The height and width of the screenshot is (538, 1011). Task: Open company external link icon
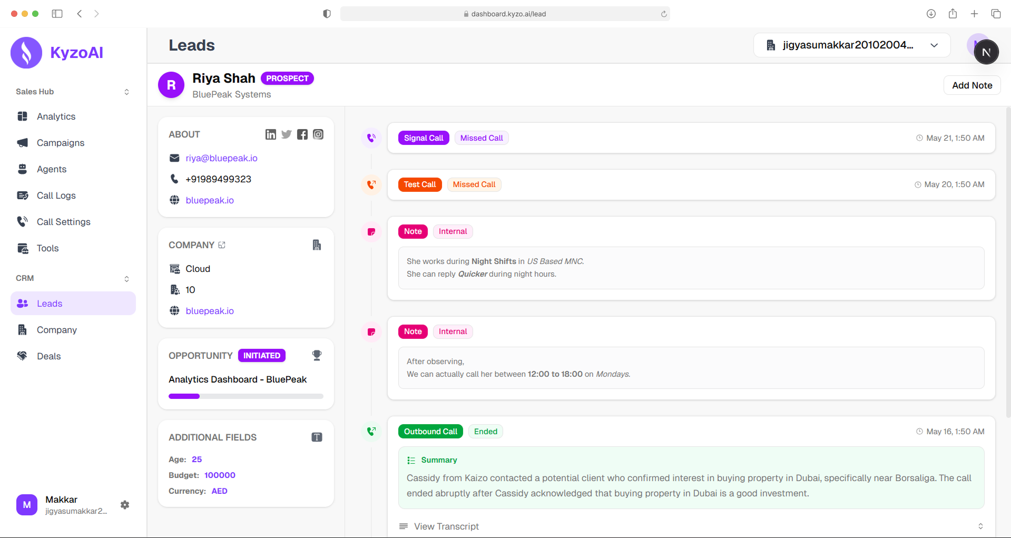tap(222, 245)
